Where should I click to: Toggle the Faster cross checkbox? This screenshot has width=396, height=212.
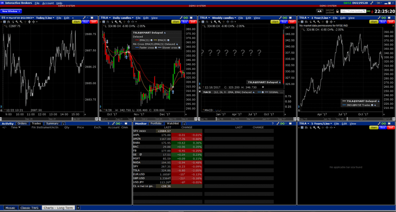point(156,48)
